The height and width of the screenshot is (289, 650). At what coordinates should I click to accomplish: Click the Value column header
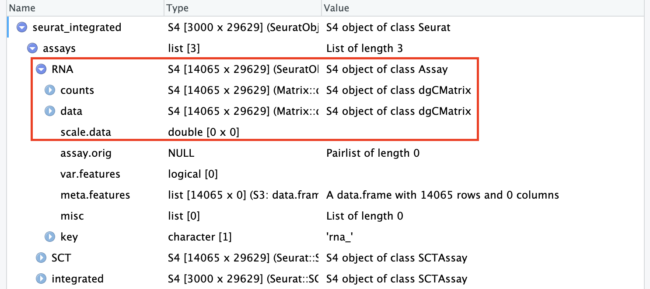click(337, 8)
